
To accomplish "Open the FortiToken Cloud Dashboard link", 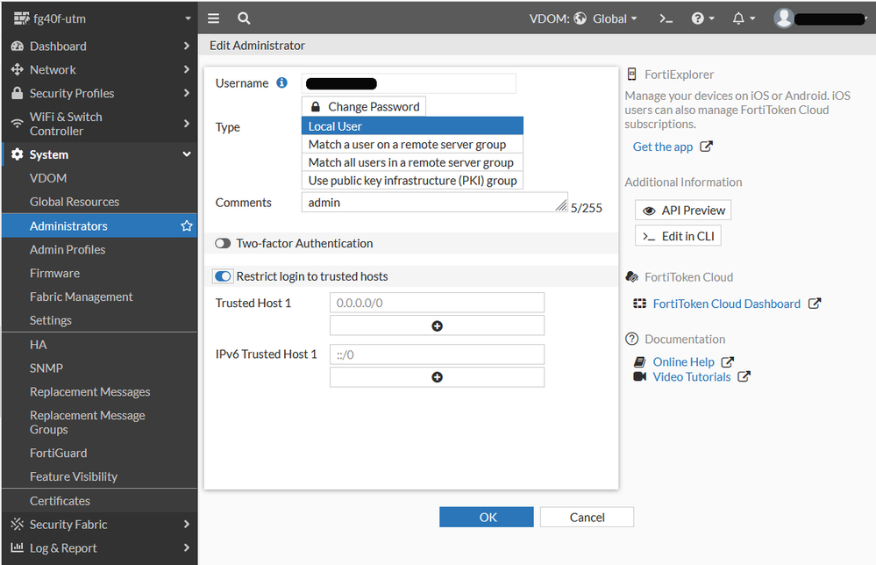I will 726,304.
